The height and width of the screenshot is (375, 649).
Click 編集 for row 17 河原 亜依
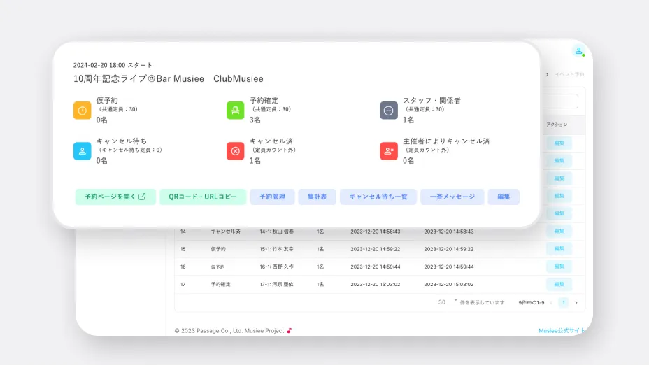coord(559,284)
